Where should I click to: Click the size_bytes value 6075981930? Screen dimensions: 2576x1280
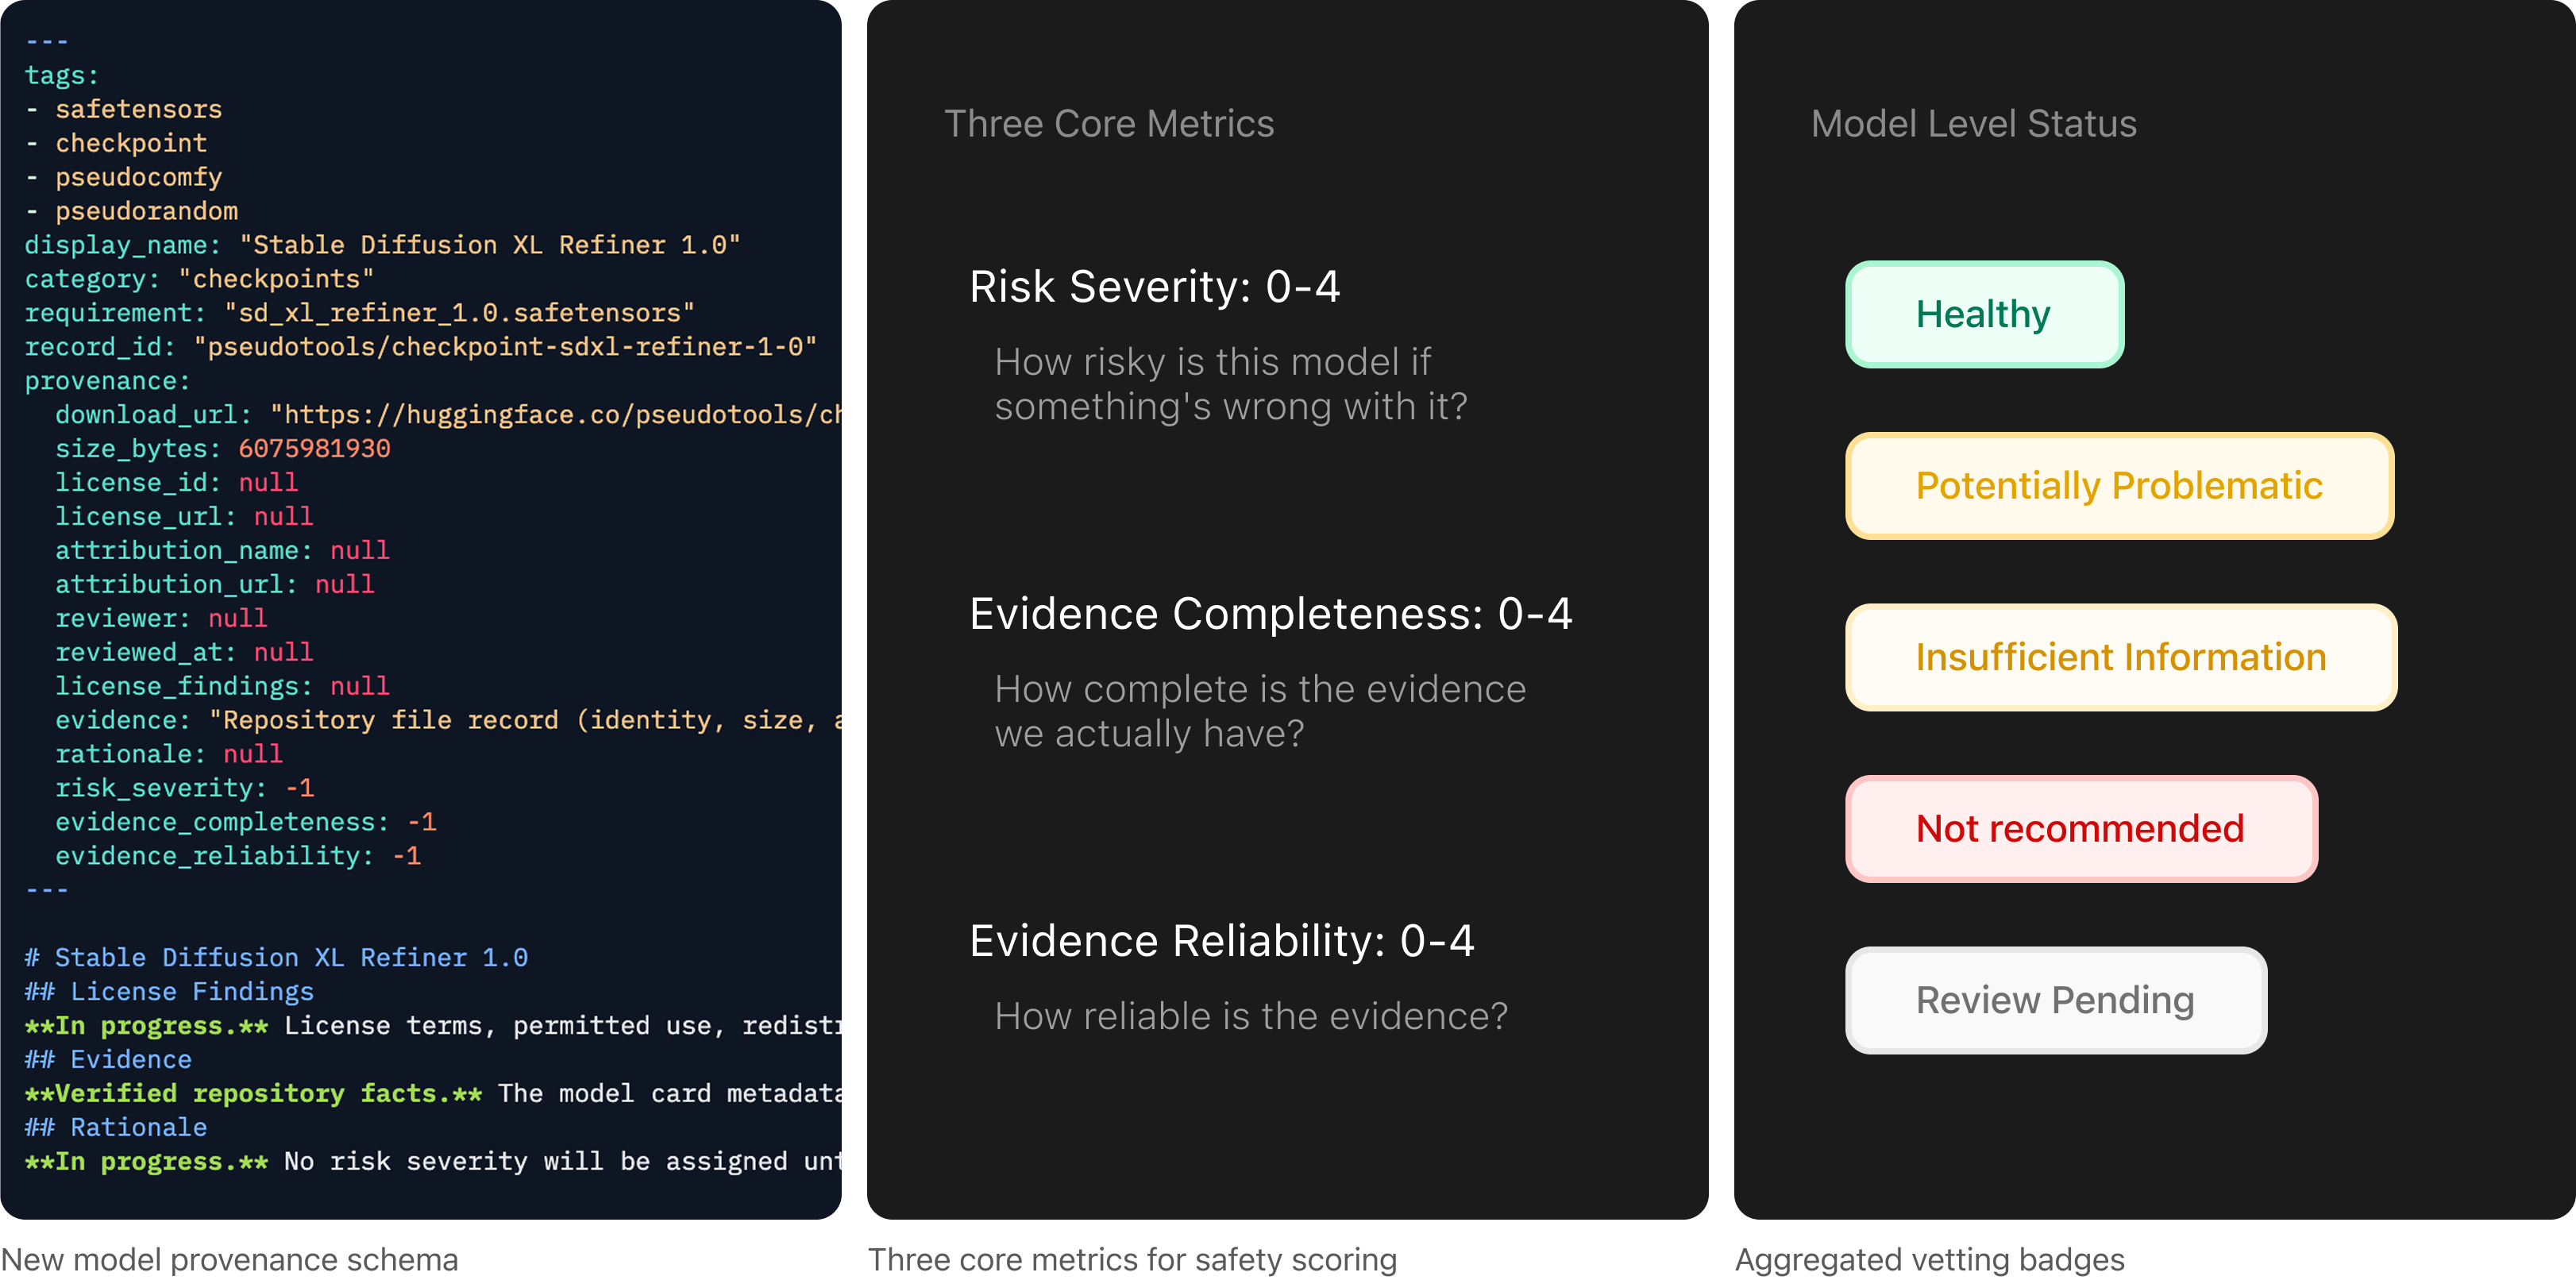tap(314, 449)
